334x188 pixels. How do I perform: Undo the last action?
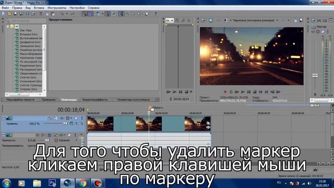62,14
